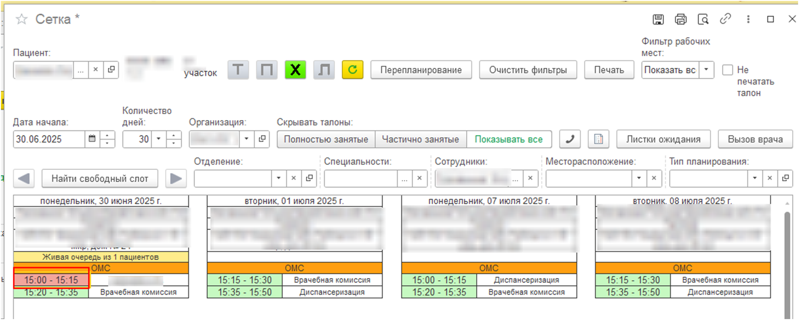Click the phone call icon button
The height and width of the screenshot is (320, 799).
click(x=570, y=139)
